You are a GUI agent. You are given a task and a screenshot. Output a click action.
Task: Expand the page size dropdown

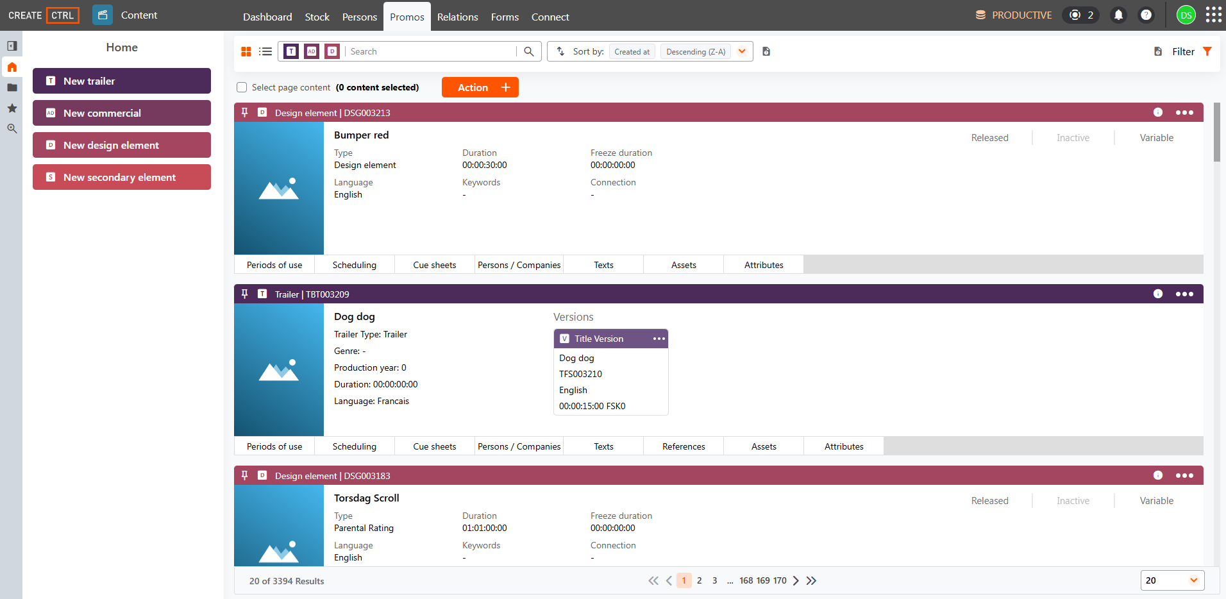tap(1194, 580)
